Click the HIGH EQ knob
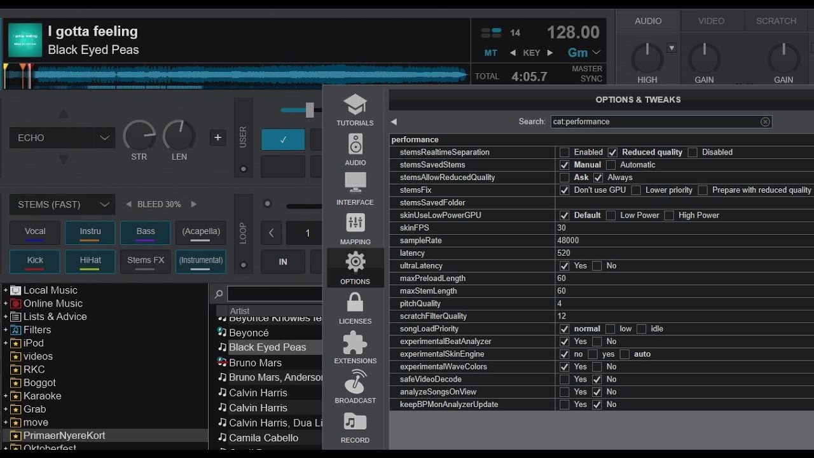Image resolution: width=814 pixels, height=458 pixels. coord(647,59)
